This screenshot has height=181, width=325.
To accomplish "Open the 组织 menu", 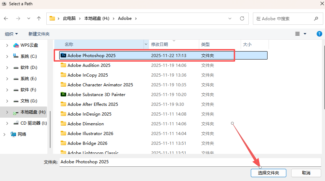I will [x=11, y=34].
